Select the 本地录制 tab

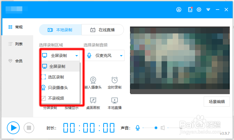[60, 30]
